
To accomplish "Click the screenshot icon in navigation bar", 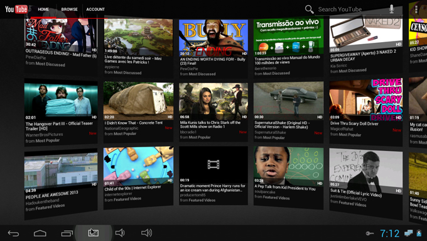I will (x=94, y=233).
